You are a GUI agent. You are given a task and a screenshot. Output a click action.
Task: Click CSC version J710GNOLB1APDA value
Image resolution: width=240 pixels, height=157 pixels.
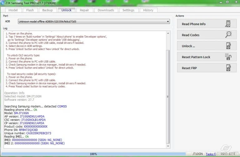(33, 120)
